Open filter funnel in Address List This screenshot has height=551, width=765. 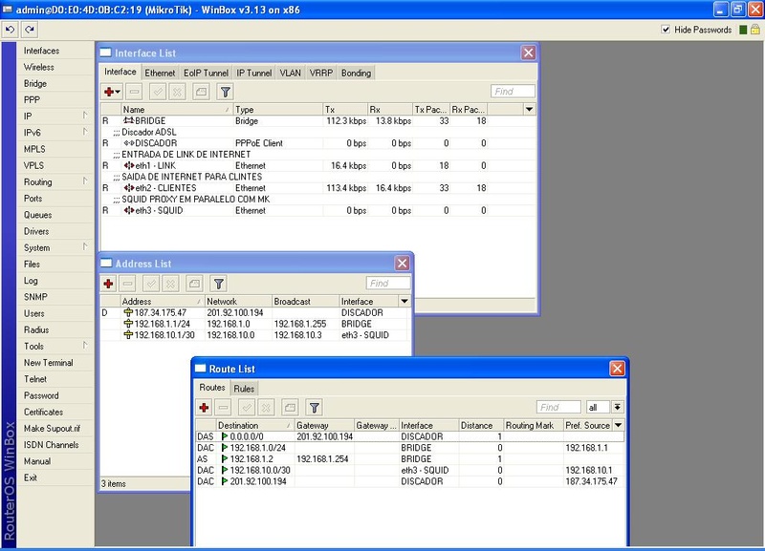(x=219, y=283)
